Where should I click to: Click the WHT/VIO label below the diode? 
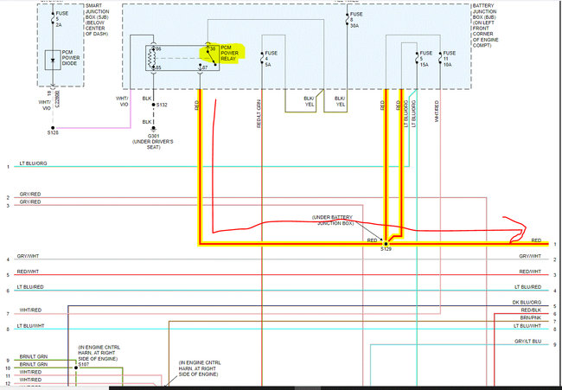[45, 105]
